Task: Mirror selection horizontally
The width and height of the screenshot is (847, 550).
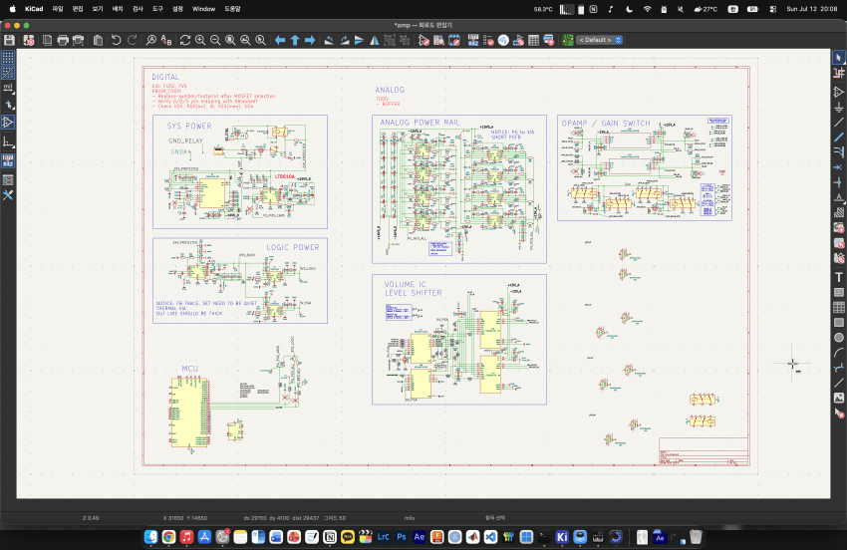Action: coord(375,40)
